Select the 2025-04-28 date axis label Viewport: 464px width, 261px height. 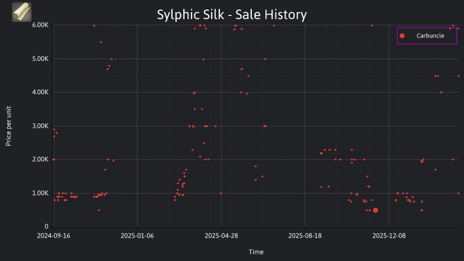pos(221,236)
